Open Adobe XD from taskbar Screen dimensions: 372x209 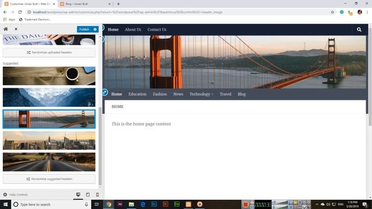click(120, 204)
